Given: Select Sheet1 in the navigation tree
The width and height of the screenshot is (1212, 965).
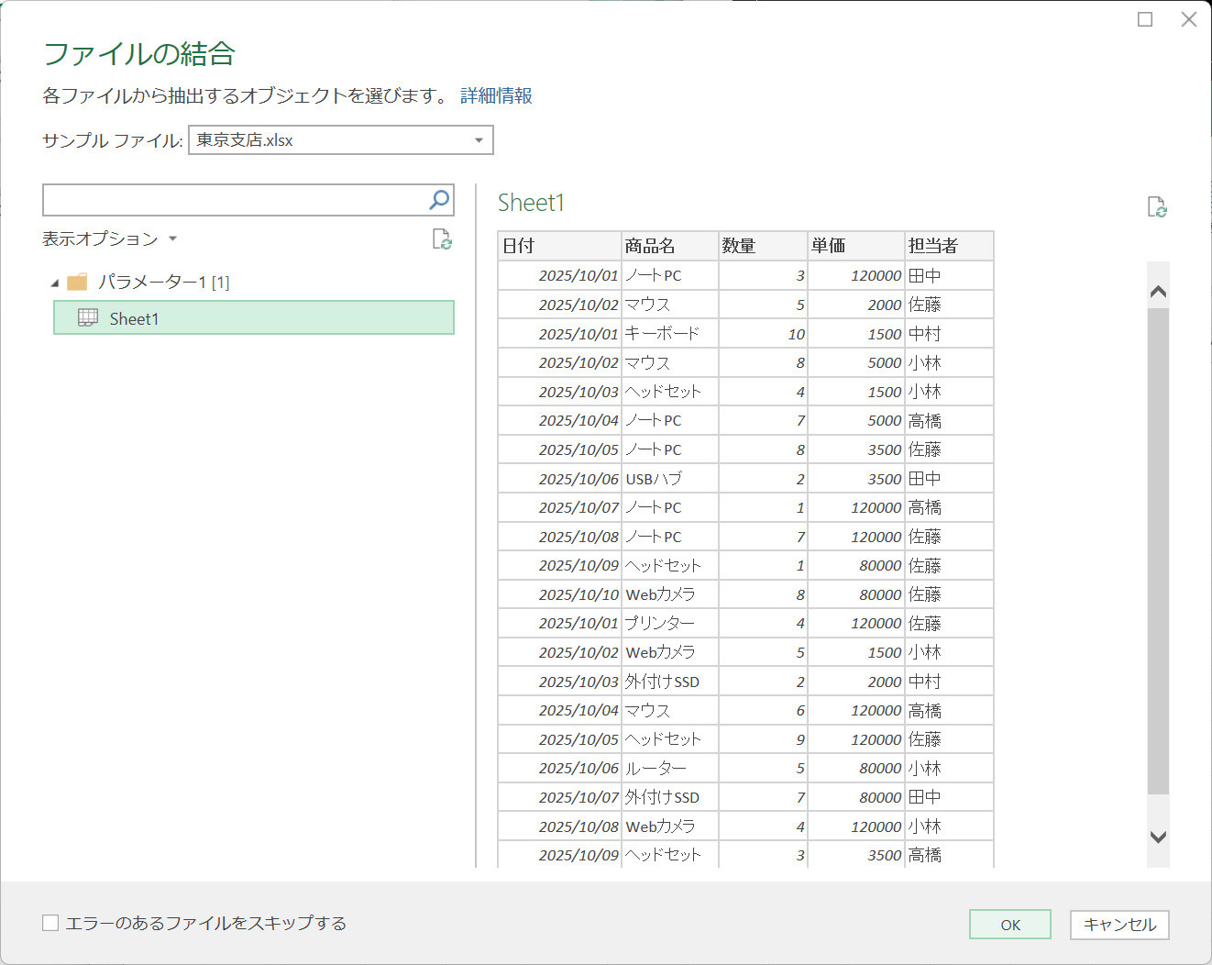Looking at the screenshot, I should coord(134,318).
